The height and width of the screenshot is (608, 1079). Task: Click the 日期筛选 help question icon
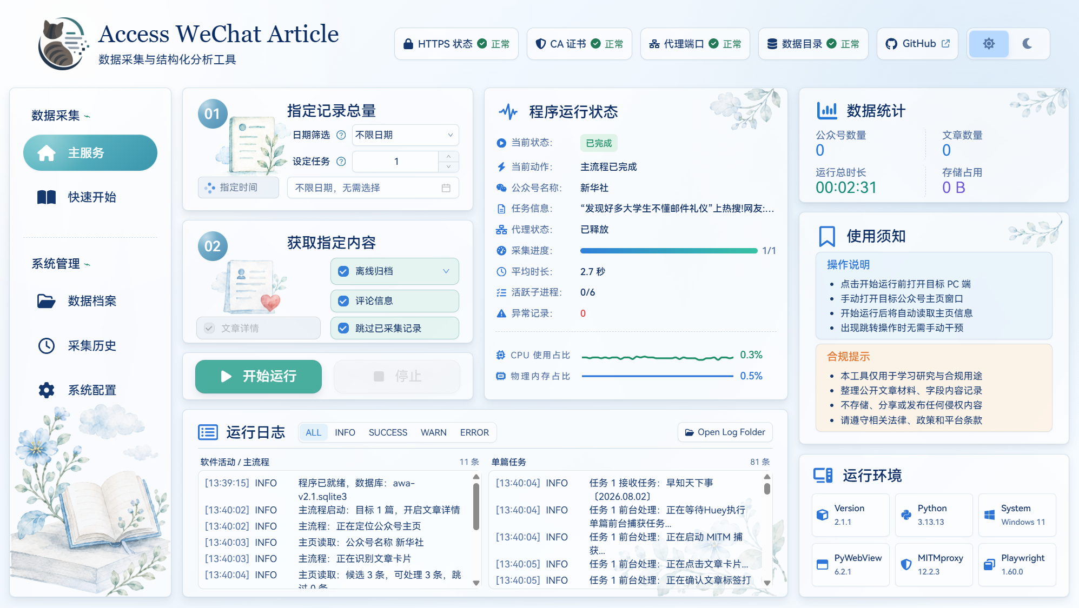point(341,135)
